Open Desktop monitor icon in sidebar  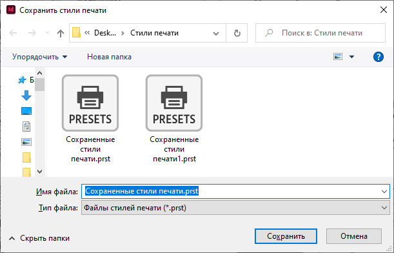tap(26, 111)
